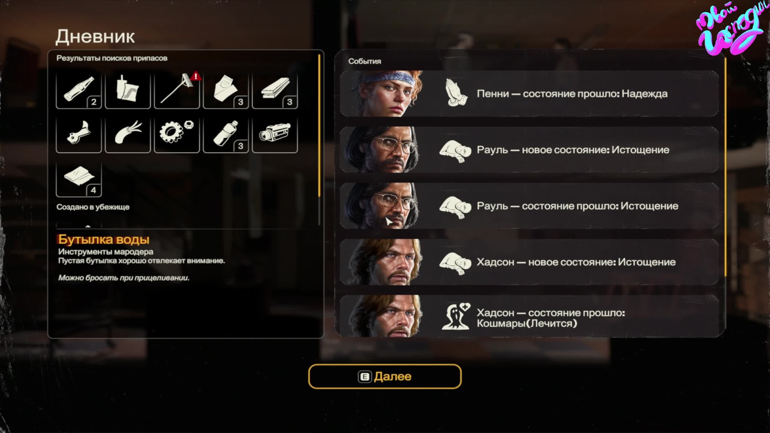Select the plastic water bottle item
Viewport: 770px width, 433px height.
[x=226, y=134]
